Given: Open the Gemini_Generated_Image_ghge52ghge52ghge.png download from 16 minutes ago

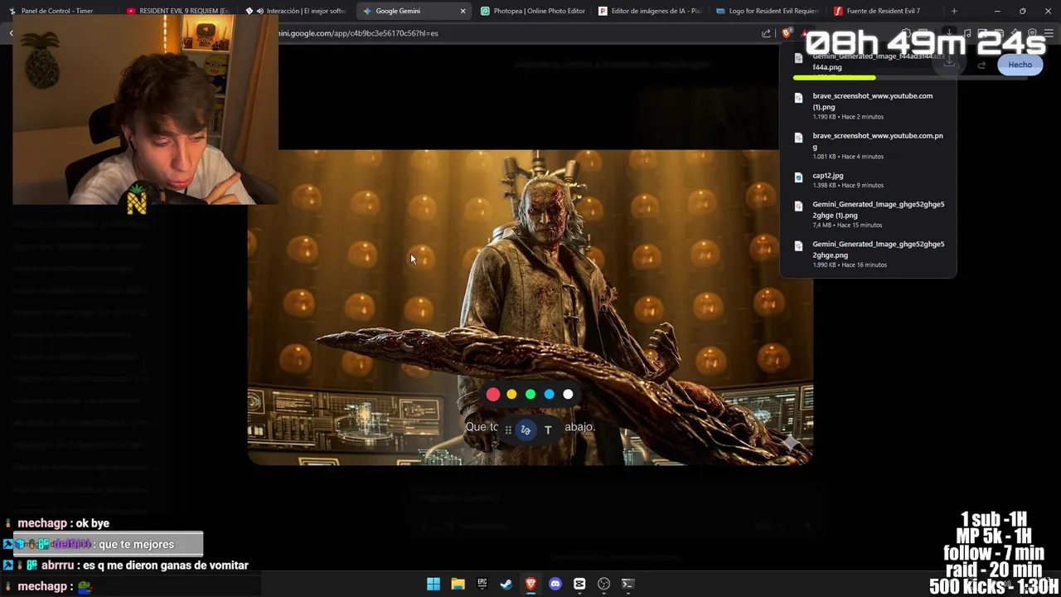Looking at the screenshot, I should click(868, 255).
